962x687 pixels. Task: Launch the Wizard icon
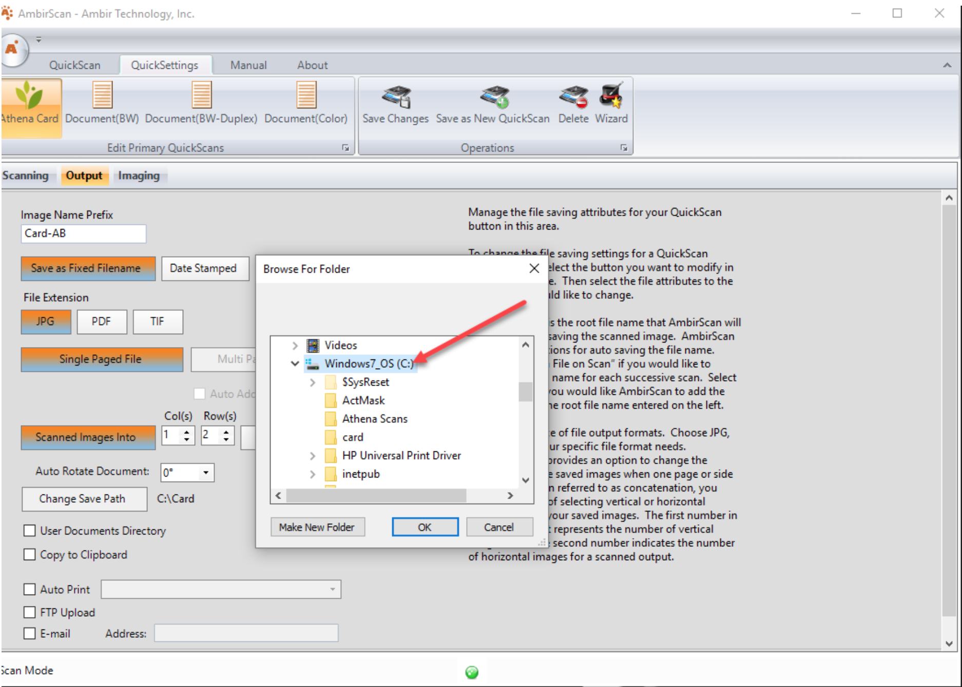point(611,96)
